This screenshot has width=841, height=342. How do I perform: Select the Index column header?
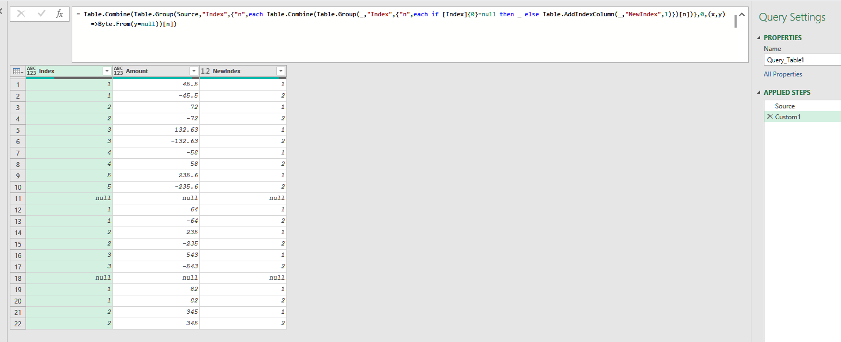[69, 71]
